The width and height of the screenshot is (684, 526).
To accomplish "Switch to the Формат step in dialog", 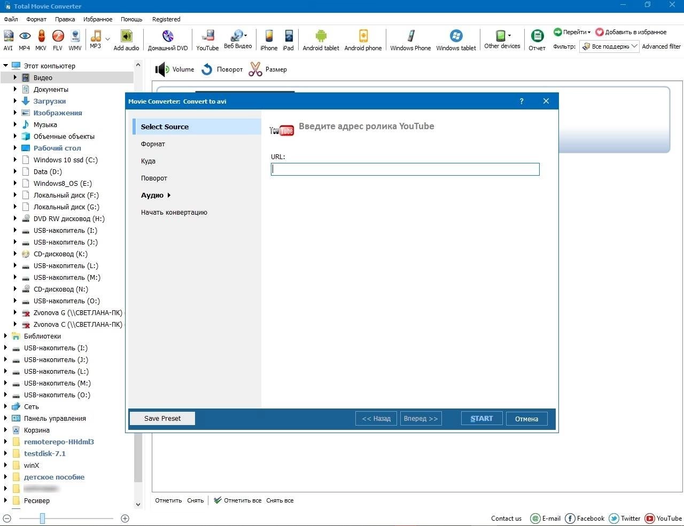I will (x=153, y=144).
